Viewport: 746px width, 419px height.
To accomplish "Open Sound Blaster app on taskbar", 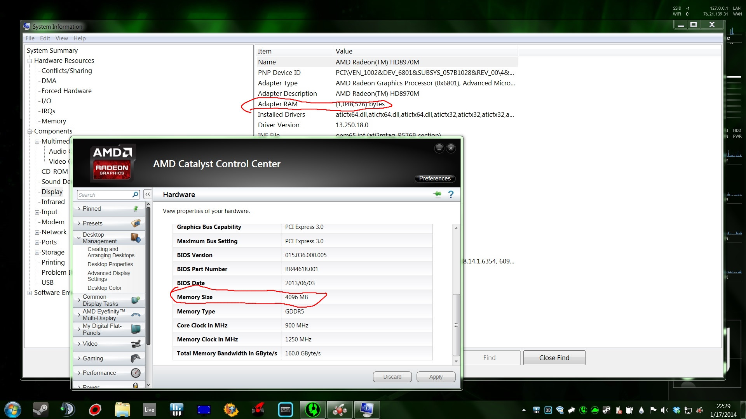I will pyautogui.click(x=286, y=410).
